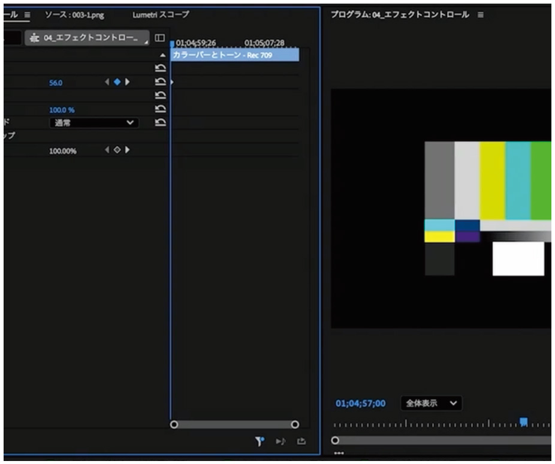
Task: Switch to the Lumetri スコープ tab
Action: [160, 14]
